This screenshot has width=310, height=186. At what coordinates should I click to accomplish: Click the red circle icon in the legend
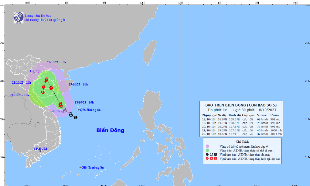pyautogui.click(x=211, y=159)
